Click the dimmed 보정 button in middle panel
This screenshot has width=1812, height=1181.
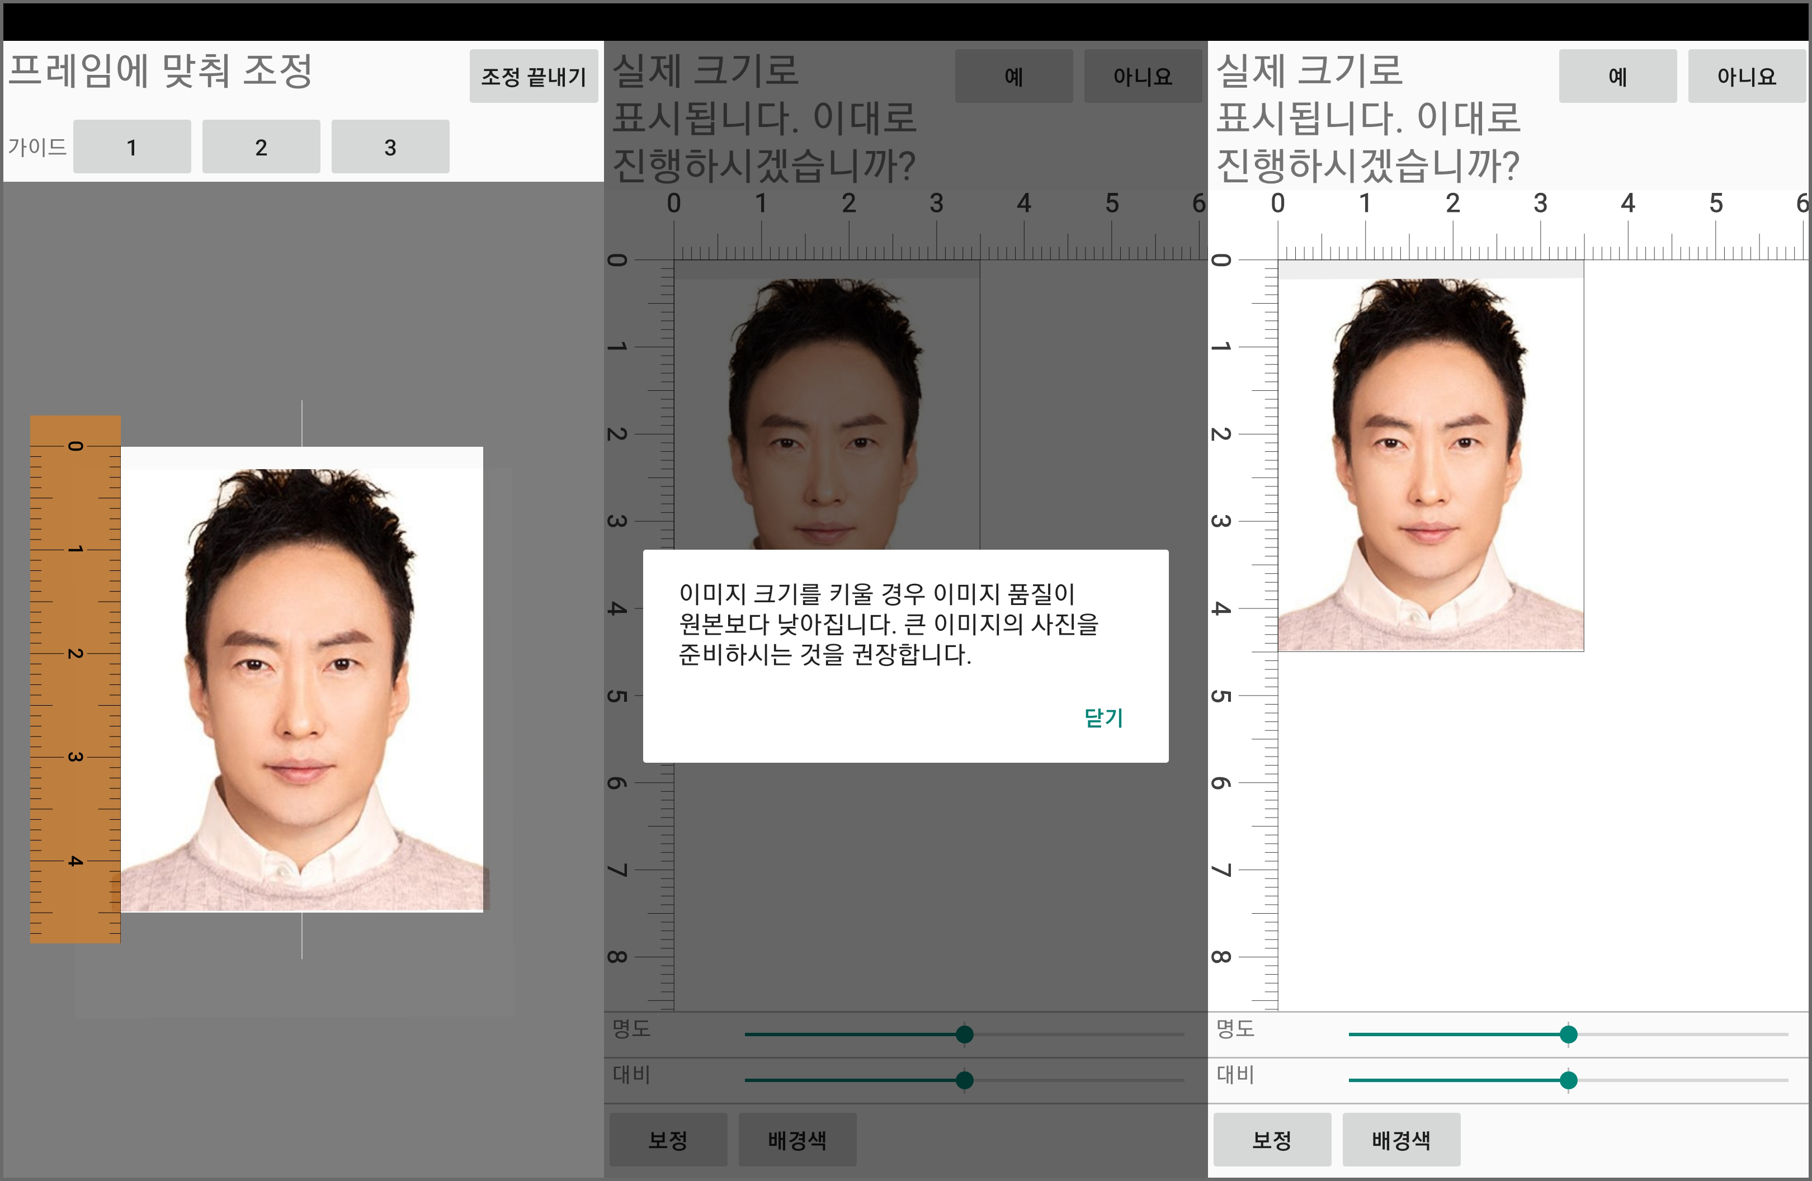668,1139
